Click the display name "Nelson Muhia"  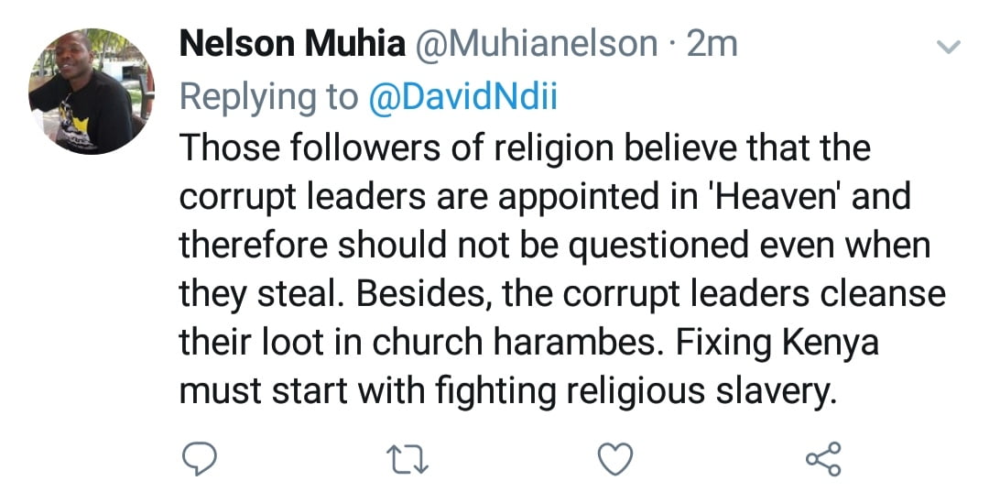(x=290, y=44)
